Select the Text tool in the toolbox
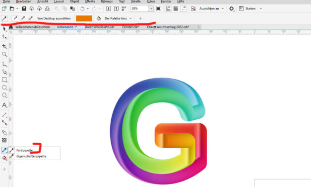The width and height of the screenshot is (311, 187). 4,105
